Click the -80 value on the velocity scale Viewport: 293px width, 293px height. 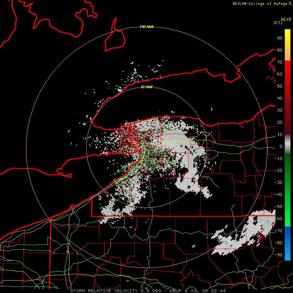pyautogui.click(x=278, y=243)
